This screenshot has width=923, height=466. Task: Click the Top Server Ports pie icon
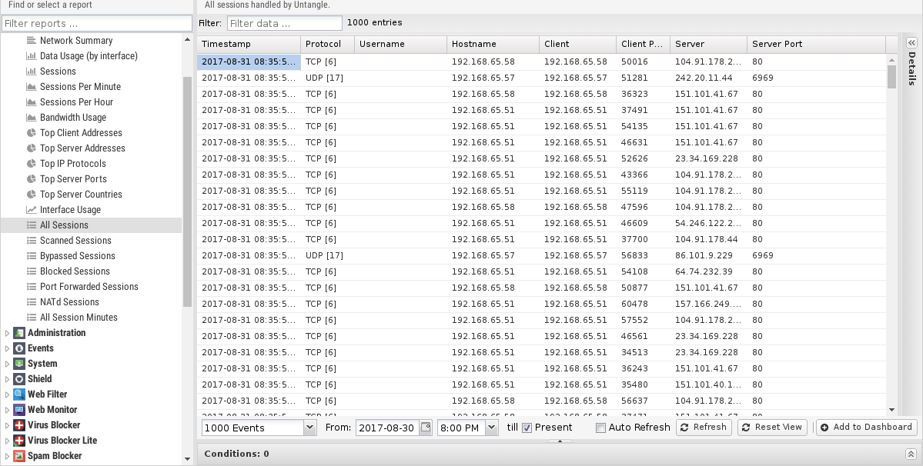click(x=32, y=179)
